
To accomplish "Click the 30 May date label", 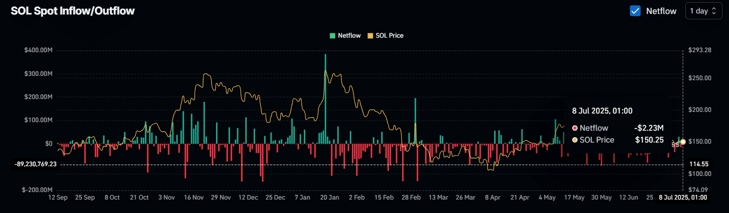I will pos(601,198).
